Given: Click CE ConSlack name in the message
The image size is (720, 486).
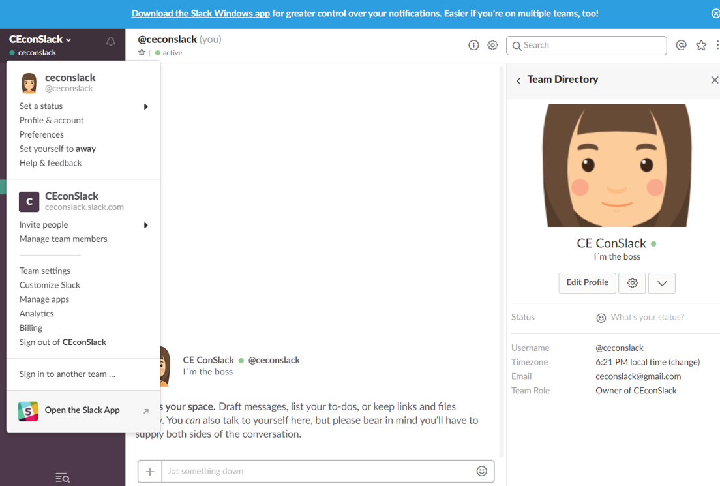Looking at the screenshot, I should [209, 361].
